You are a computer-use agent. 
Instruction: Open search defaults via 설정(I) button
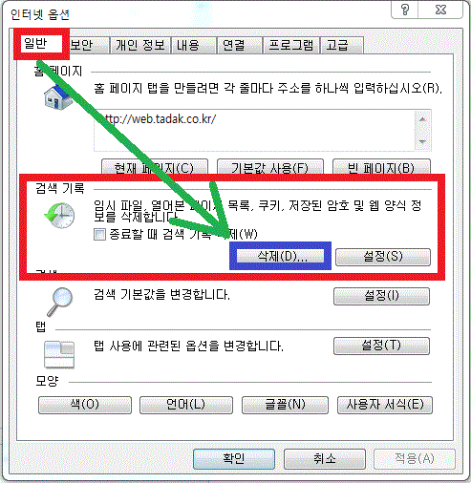(x=381, y=296)
